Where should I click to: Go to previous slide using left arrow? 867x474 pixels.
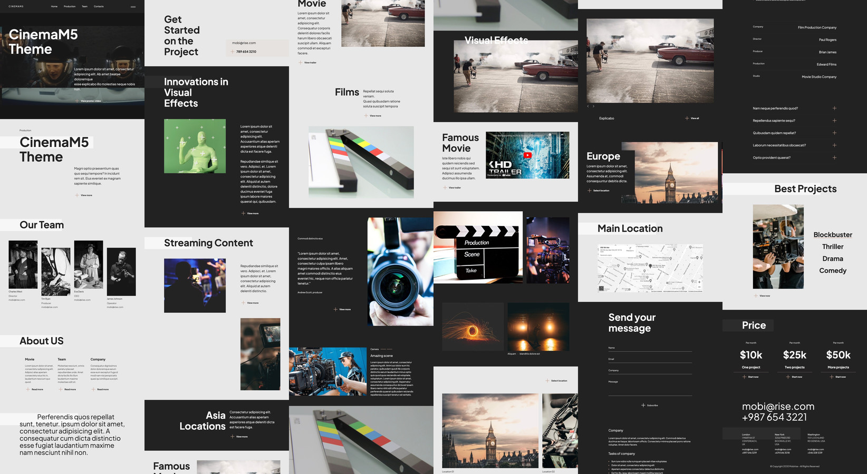click(x=588, y=106)
